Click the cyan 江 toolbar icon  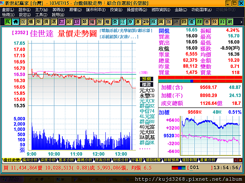pos(122,22)
